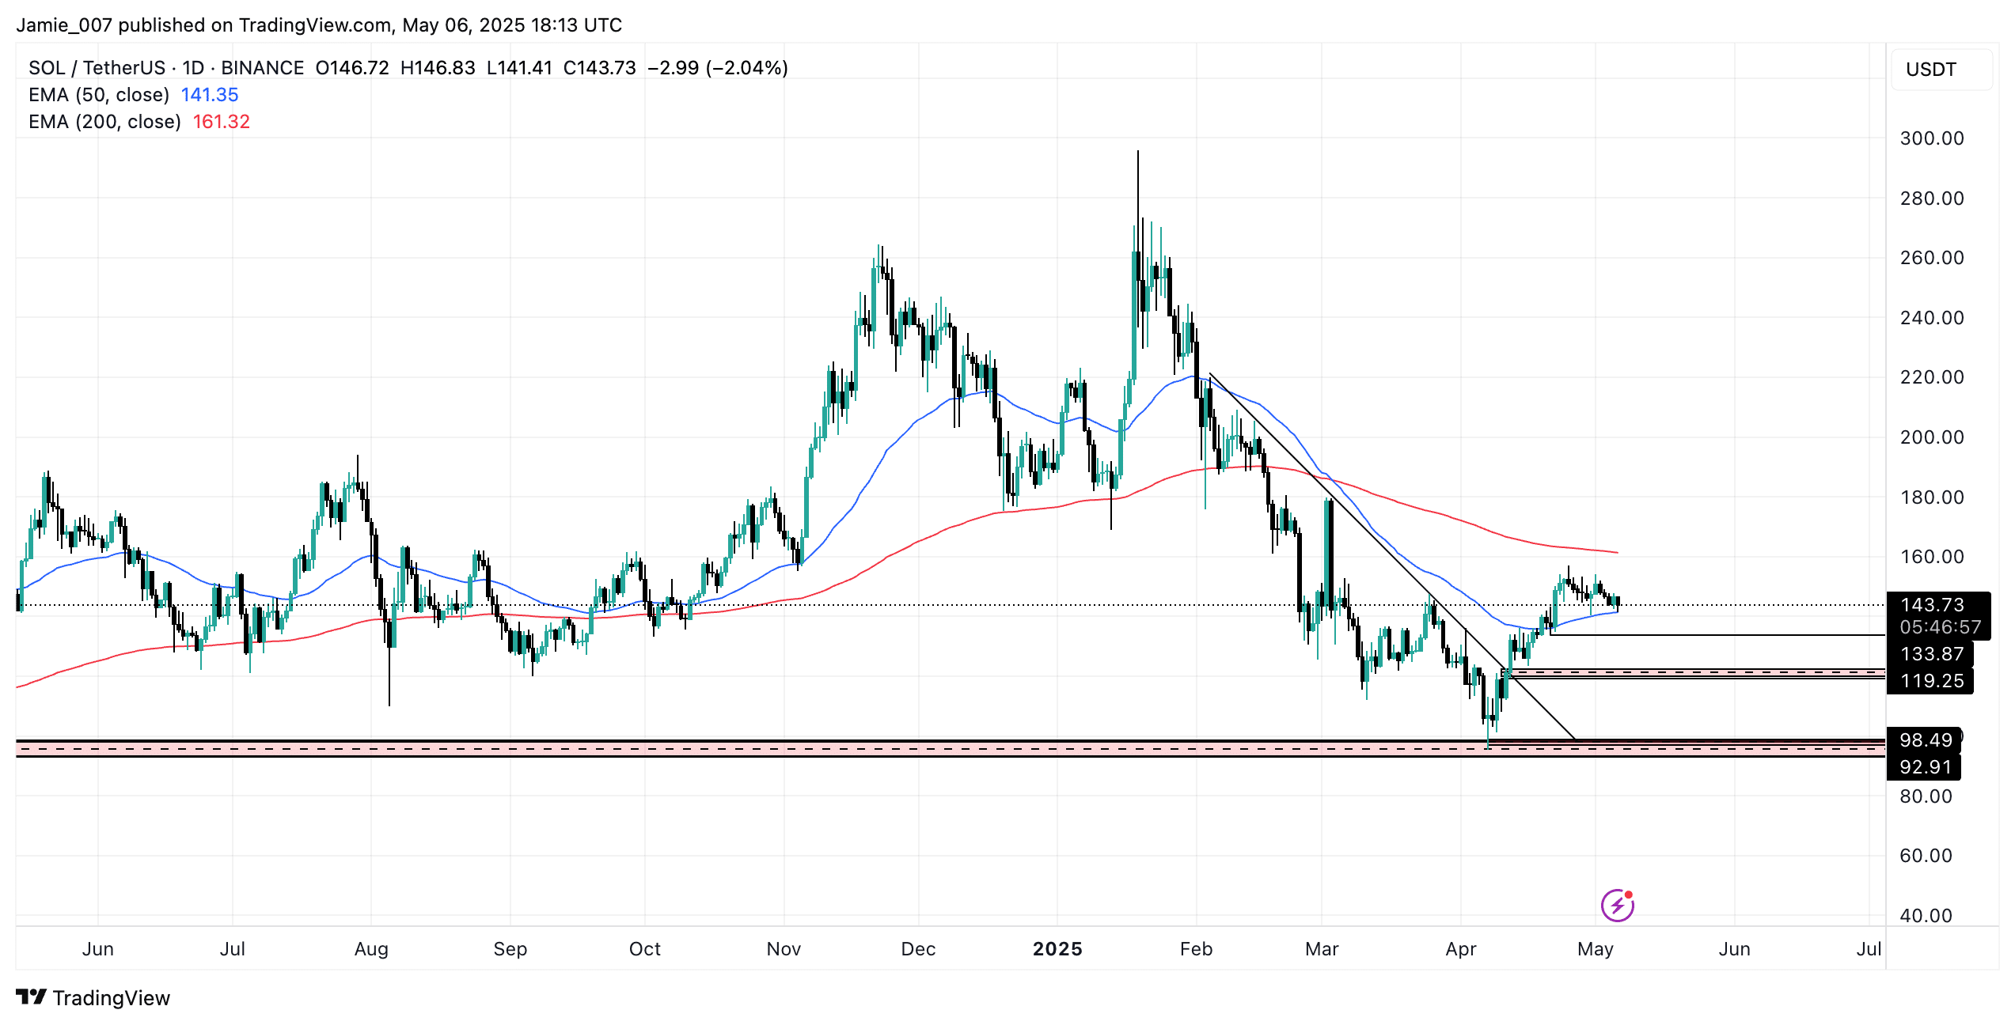Image resolution: width=2015 pixels, height=1025 pixels.
Task: Click the SOL / TetherUS symbol title
Action: point(97,68)
